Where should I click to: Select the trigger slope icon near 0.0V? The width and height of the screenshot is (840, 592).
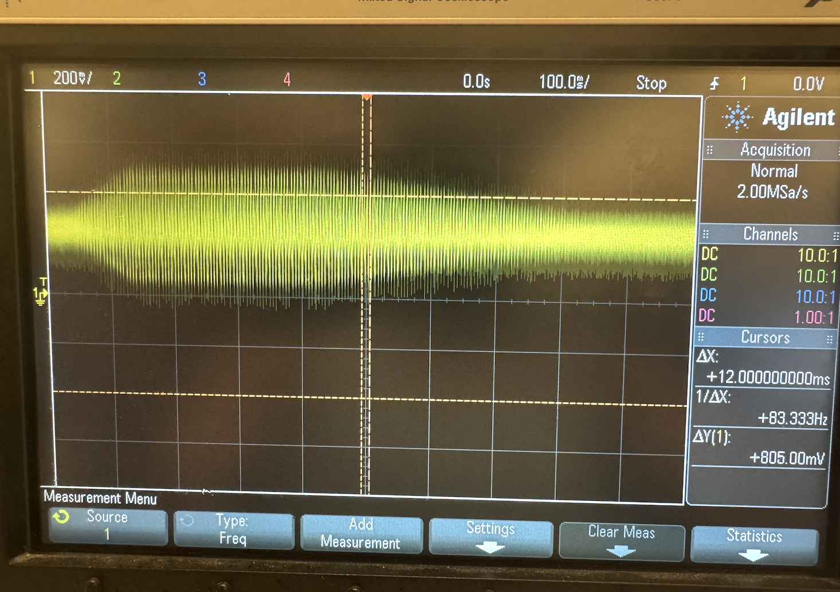[x=713, y=83]
